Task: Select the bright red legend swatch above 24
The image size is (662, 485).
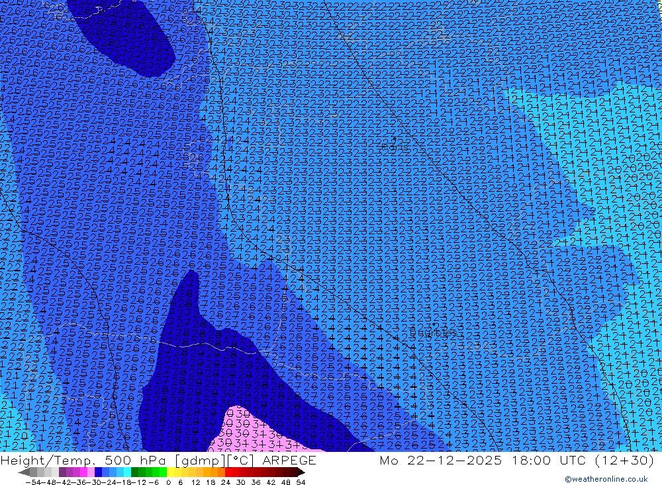Action: coord(228,472)
